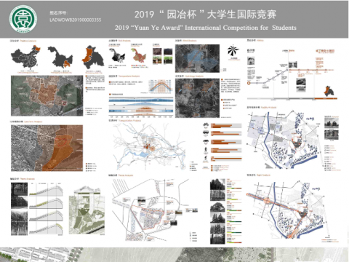Click the China map with orange northeastern province

(25, 57)
